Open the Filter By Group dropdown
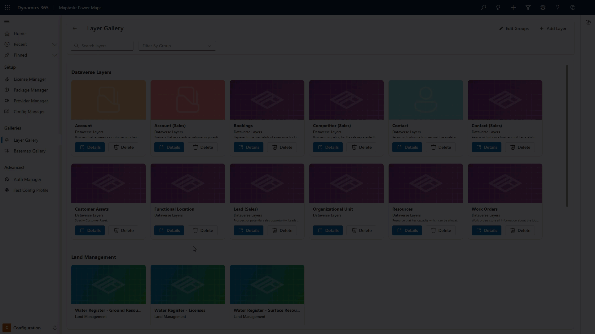This screenshot has width=595, height=334. pyautogui.click(x=177, y=46)
